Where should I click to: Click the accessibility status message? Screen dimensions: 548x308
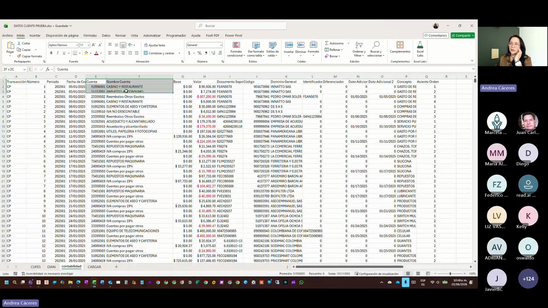47,274
